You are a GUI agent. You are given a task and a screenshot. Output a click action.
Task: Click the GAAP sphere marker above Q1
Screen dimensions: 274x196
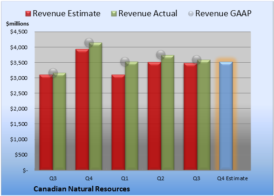pos(125,61)
